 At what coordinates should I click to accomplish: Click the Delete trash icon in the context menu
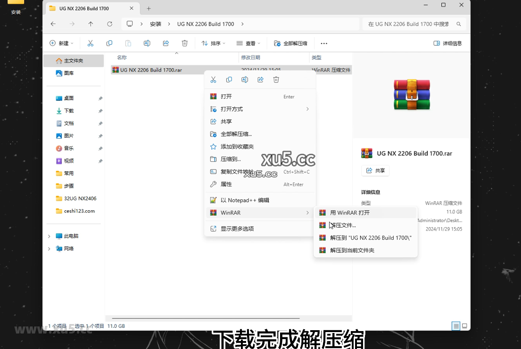click(x=276, y=79)
